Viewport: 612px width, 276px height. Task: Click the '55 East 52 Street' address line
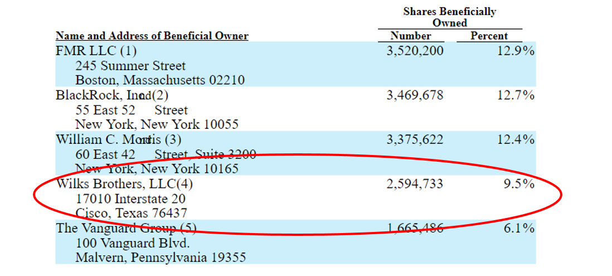point(132,110)
